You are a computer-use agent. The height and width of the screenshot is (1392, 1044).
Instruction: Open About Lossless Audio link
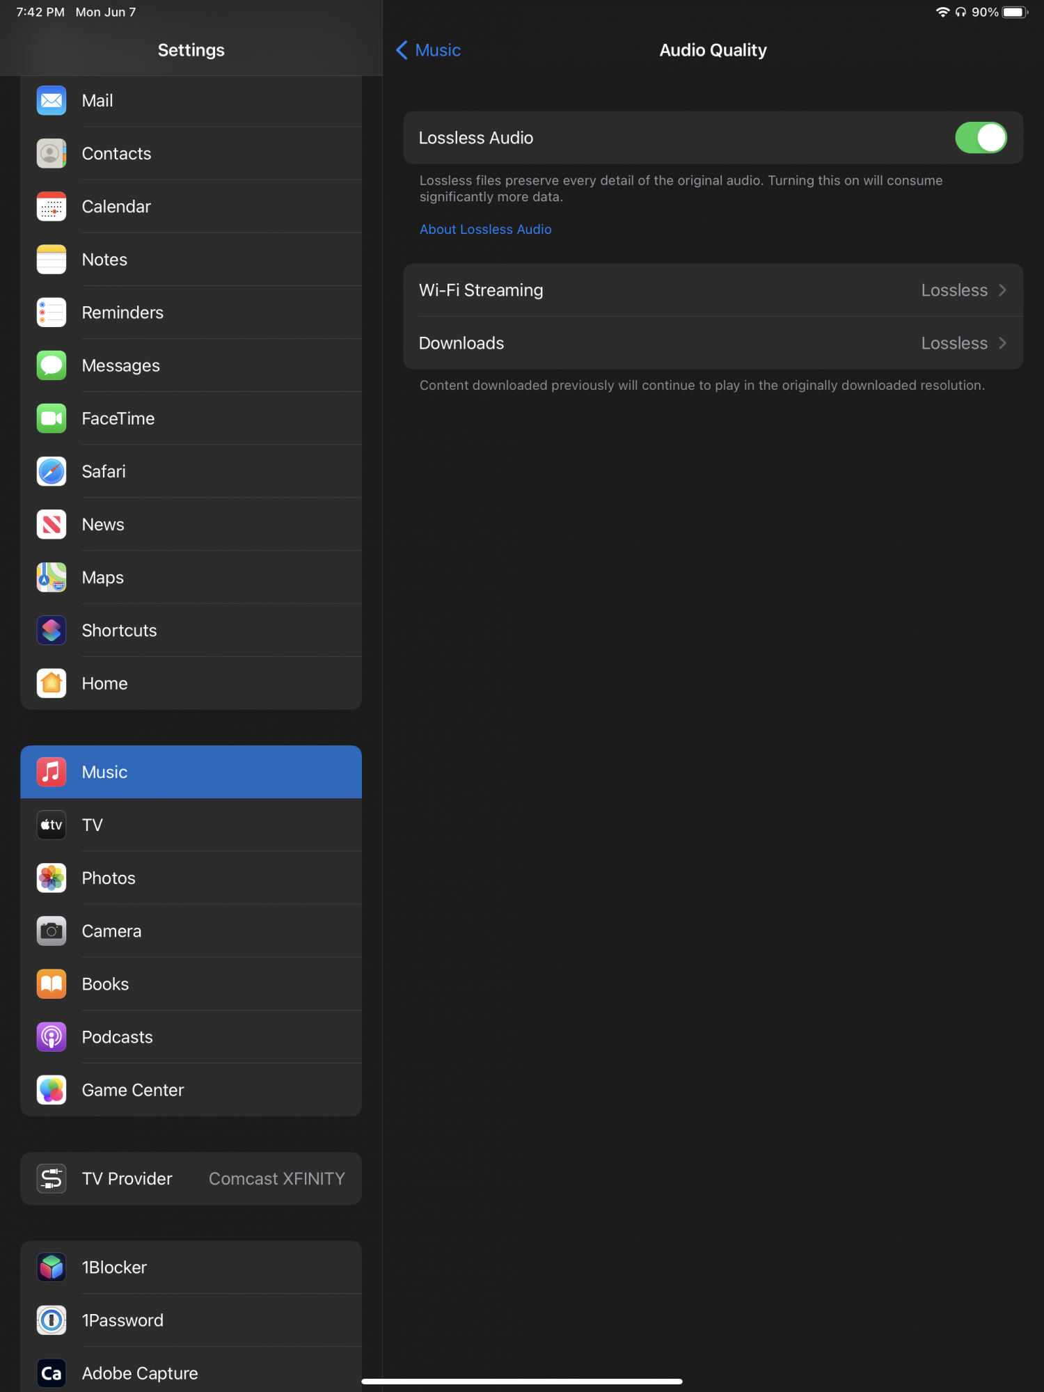(486, 229)
